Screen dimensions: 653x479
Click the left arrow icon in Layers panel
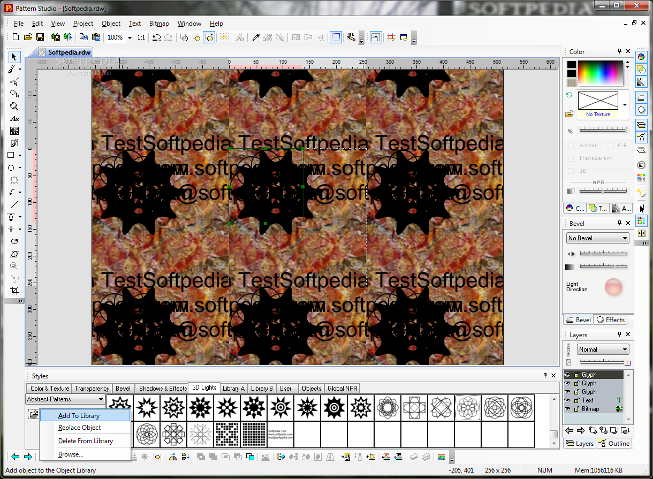[x=570, y=430]
